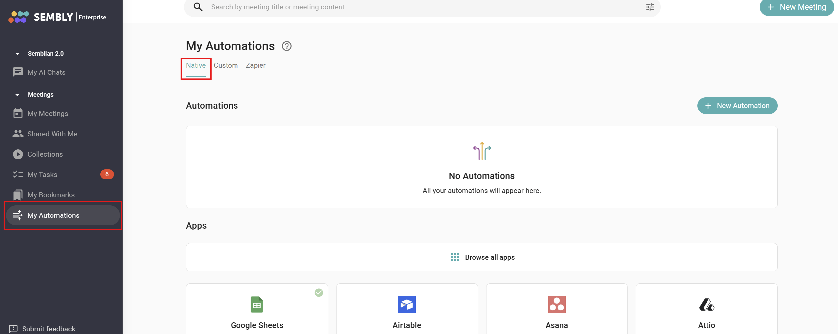The width and height of the screenshot is (838, 334).
Task: Open Shared With Me section
Action: coord(52,134)
